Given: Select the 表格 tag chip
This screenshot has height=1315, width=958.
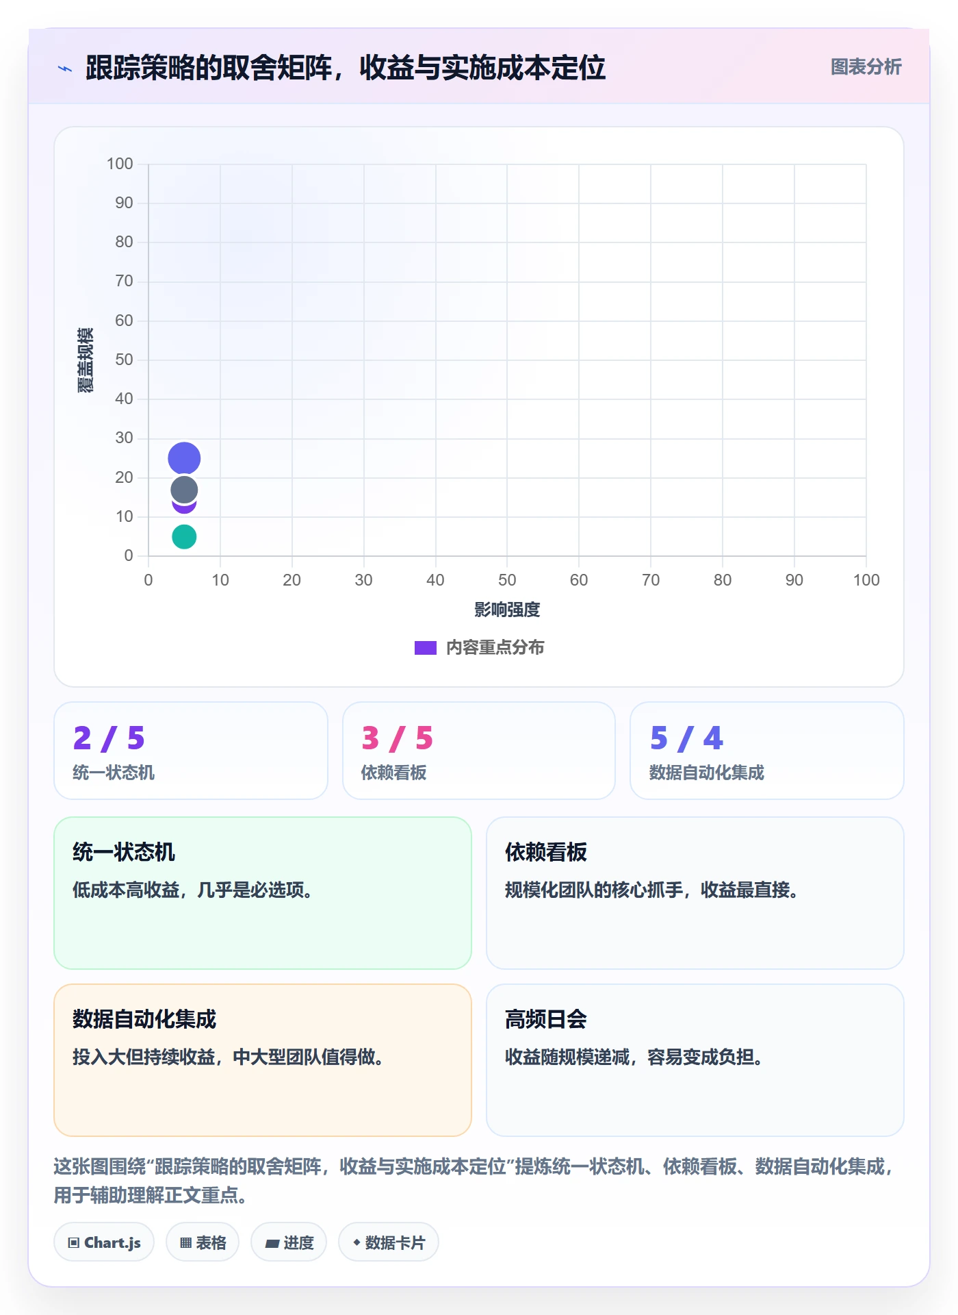Looking at the screenshot, I should tap(203, 1242).
